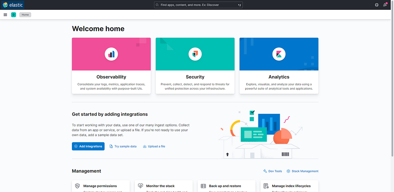The height and width of the screenshot is (192, 394).
Task: Click the Manage index lifecycles document icon
Action: pyautogui.click(x=265, y=185)
